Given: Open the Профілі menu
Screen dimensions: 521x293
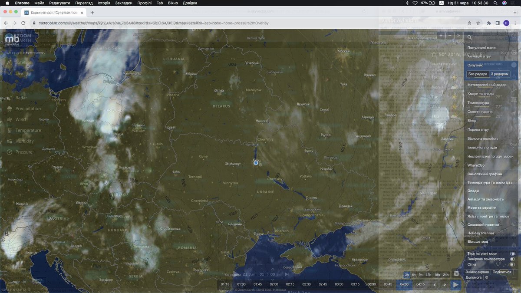Looking at the screenshot, I should [x=144, y=3].
